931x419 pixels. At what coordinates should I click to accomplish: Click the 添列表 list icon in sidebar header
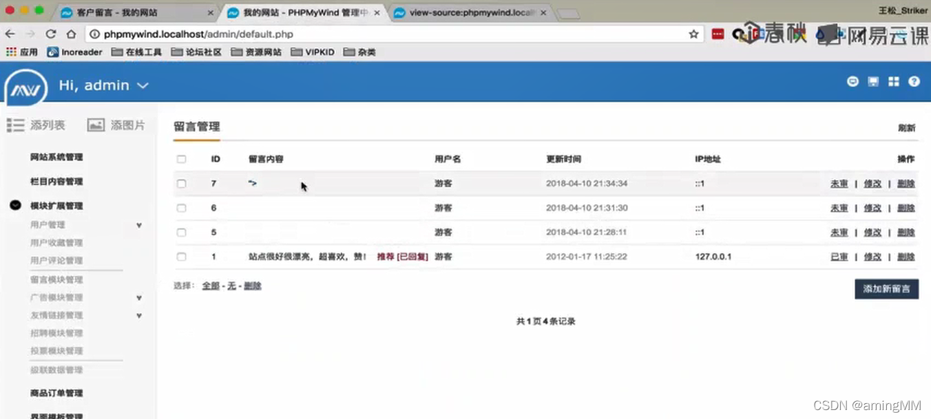(15, 125)
